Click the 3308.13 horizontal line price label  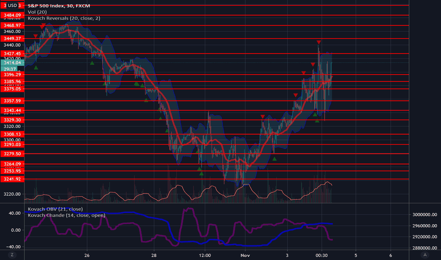pos(12,134)
